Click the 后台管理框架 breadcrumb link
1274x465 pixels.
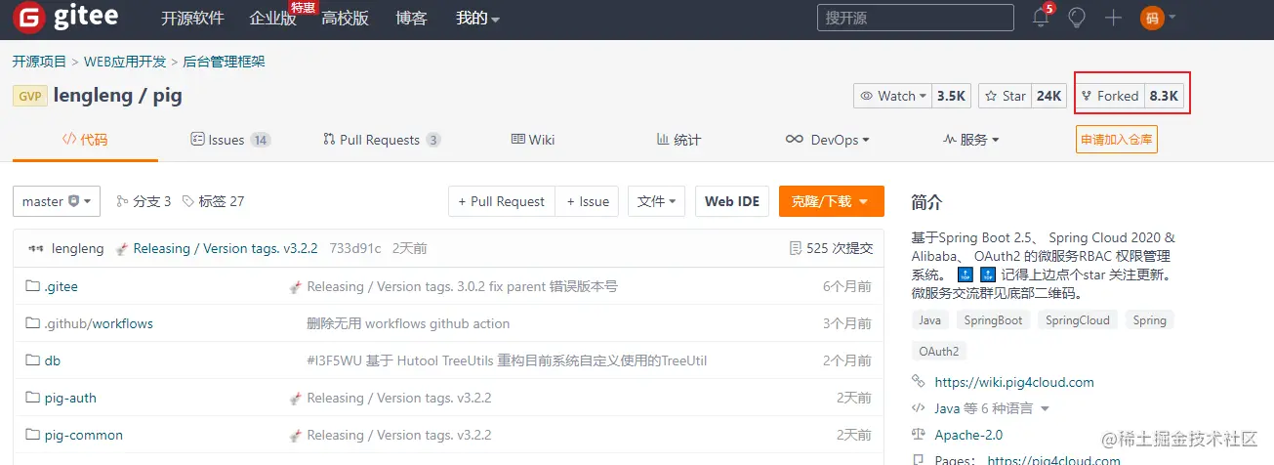click(224, 62)
